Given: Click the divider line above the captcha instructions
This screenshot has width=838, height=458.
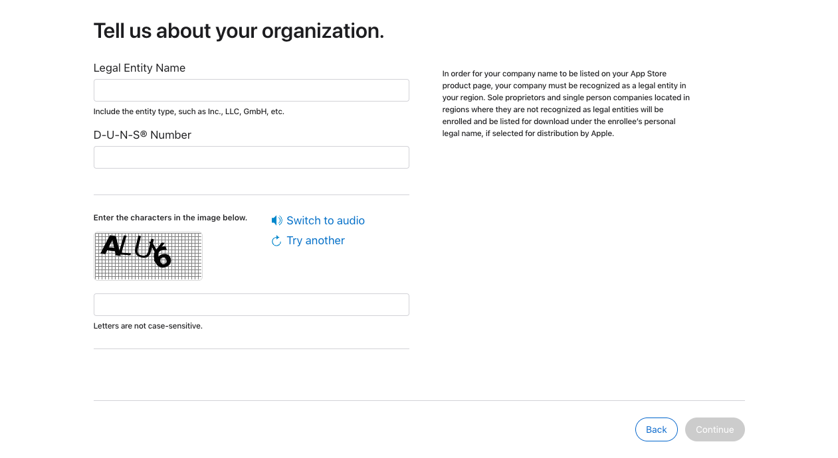Looking at the screenshot, I should pyautogui.click(x=251, y=194).
